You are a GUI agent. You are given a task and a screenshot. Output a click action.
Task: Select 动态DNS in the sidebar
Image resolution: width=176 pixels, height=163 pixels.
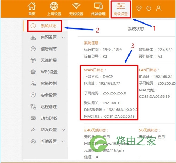(x=49, y=118)
